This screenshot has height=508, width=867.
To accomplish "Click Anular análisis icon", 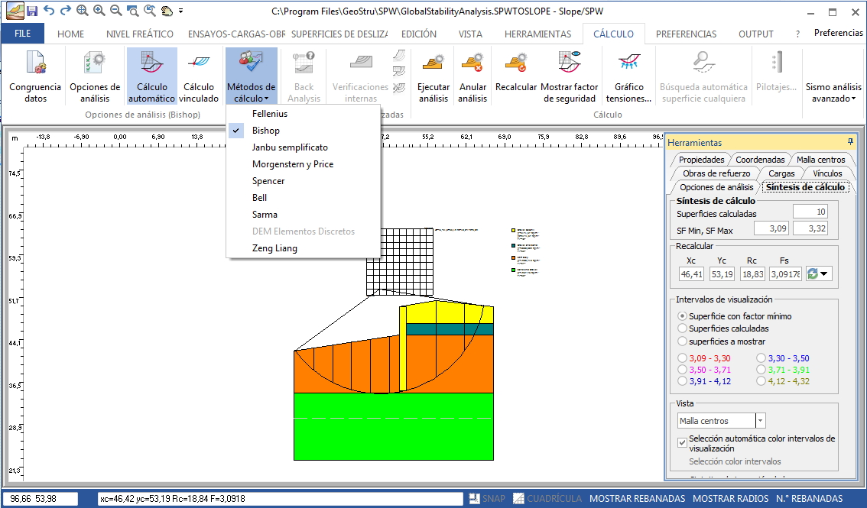I will click(473, 76).
